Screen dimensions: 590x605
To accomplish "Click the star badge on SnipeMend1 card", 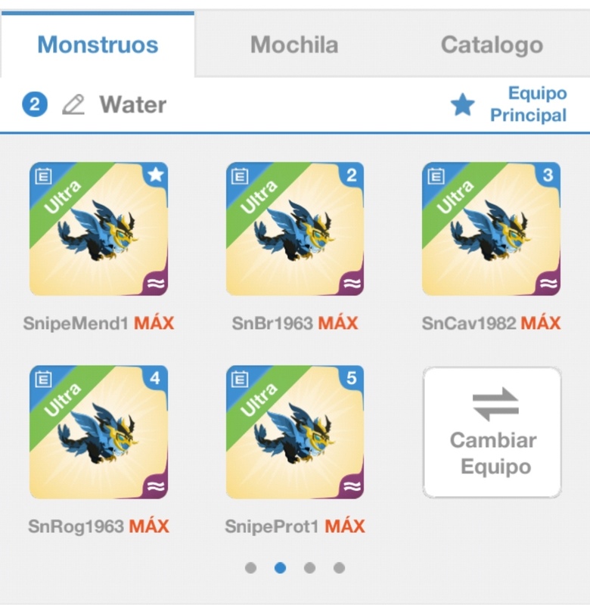I will 155,175.
